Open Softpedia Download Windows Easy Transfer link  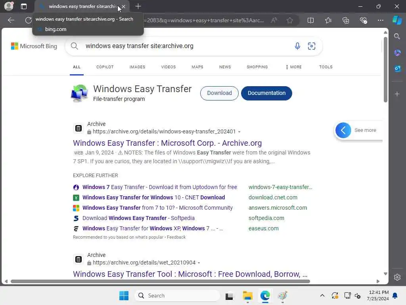[x=138, y=218]
